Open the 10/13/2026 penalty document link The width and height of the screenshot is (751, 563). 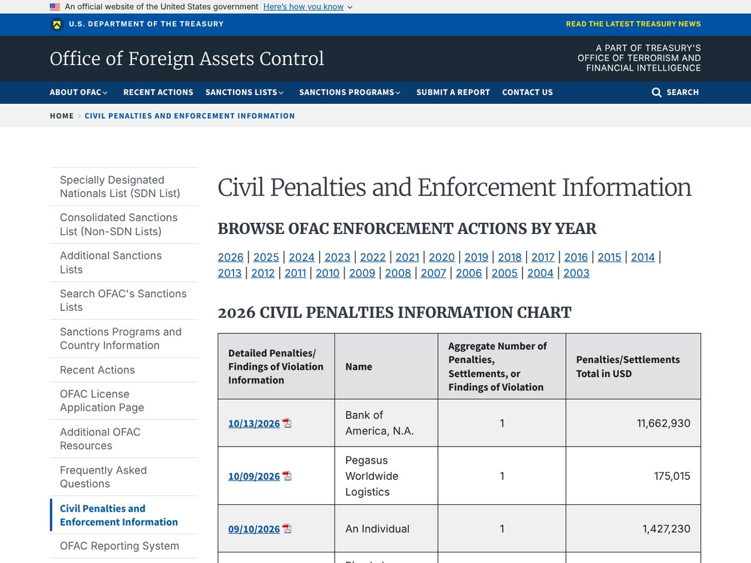pyautogui.click(x=254, y=424)
